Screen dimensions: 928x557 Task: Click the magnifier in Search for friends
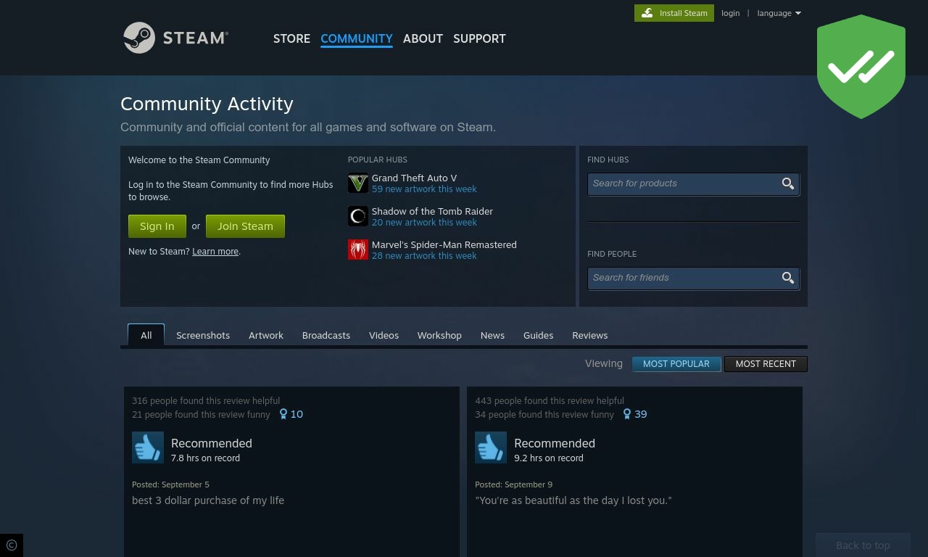788,278
